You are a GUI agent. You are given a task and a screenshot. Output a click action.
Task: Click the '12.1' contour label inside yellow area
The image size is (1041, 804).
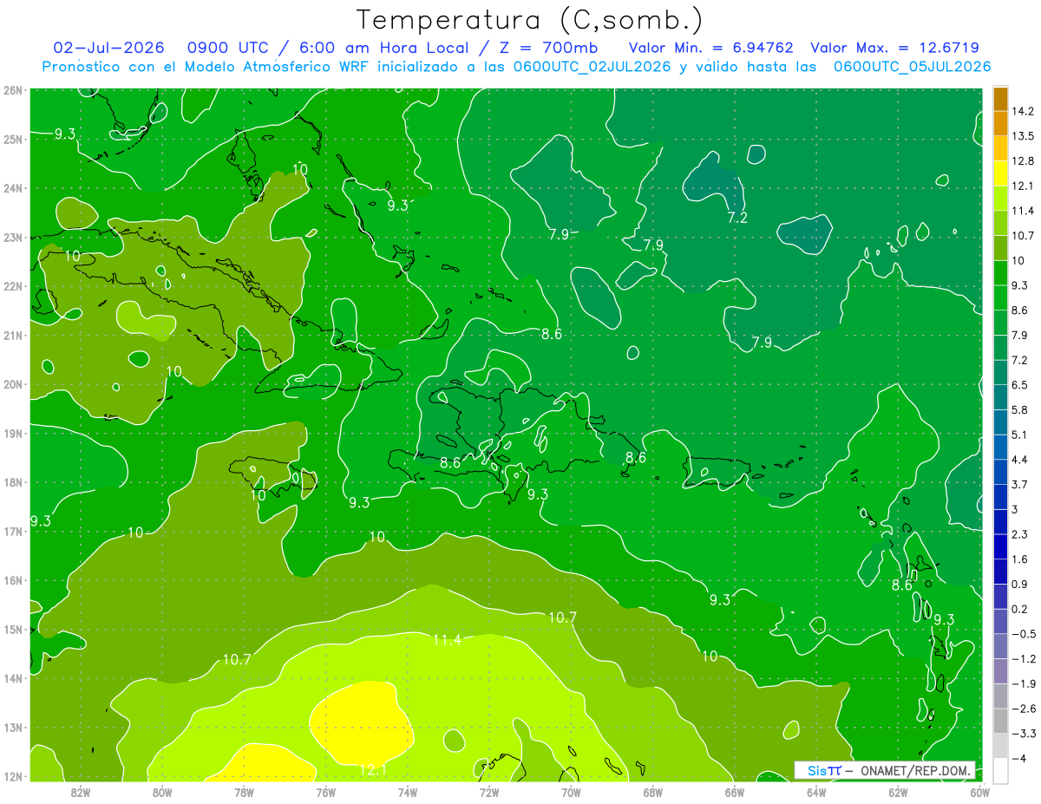(373, 769)
